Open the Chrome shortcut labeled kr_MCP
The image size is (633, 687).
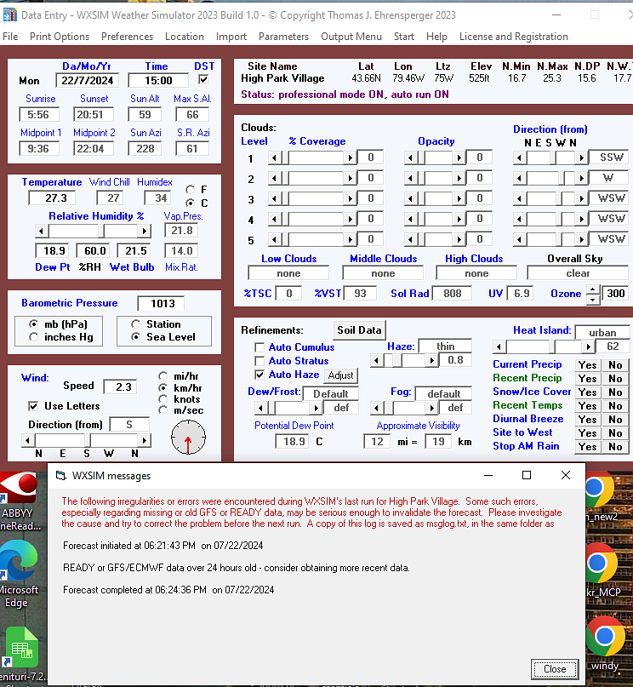[x=603, y=570]
